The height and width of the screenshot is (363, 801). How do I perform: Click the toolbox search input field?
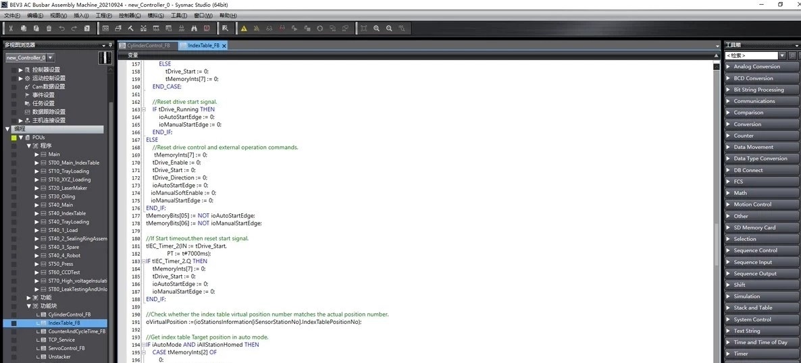coord(752,55)
